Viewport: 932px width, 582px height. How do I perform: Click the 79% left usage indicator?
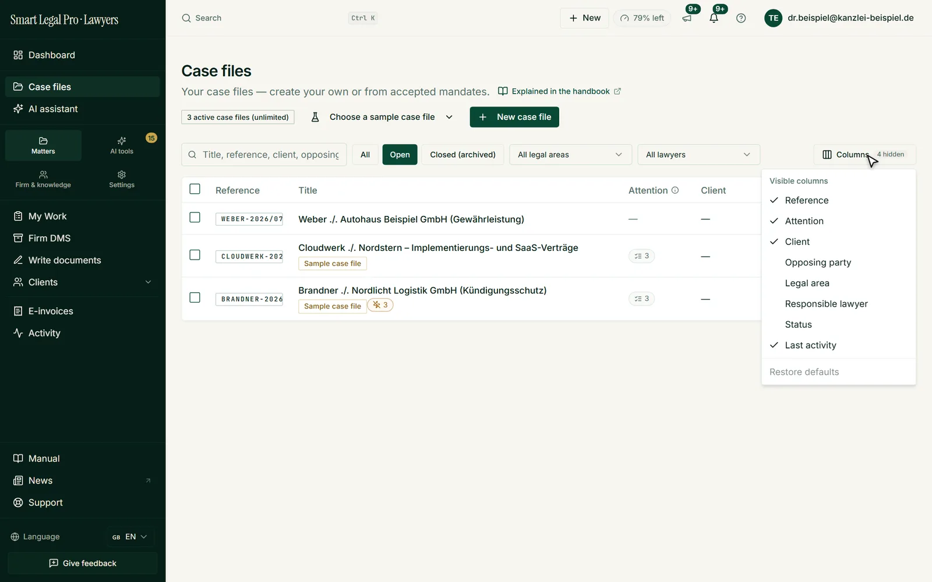point(642,18)
